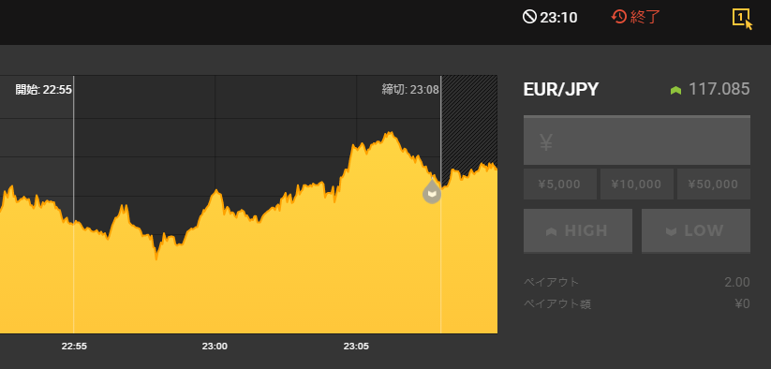This screenshot has width=771, height=369.
Task: Click the yen symbol in amount field
Action: pos(546,142)
